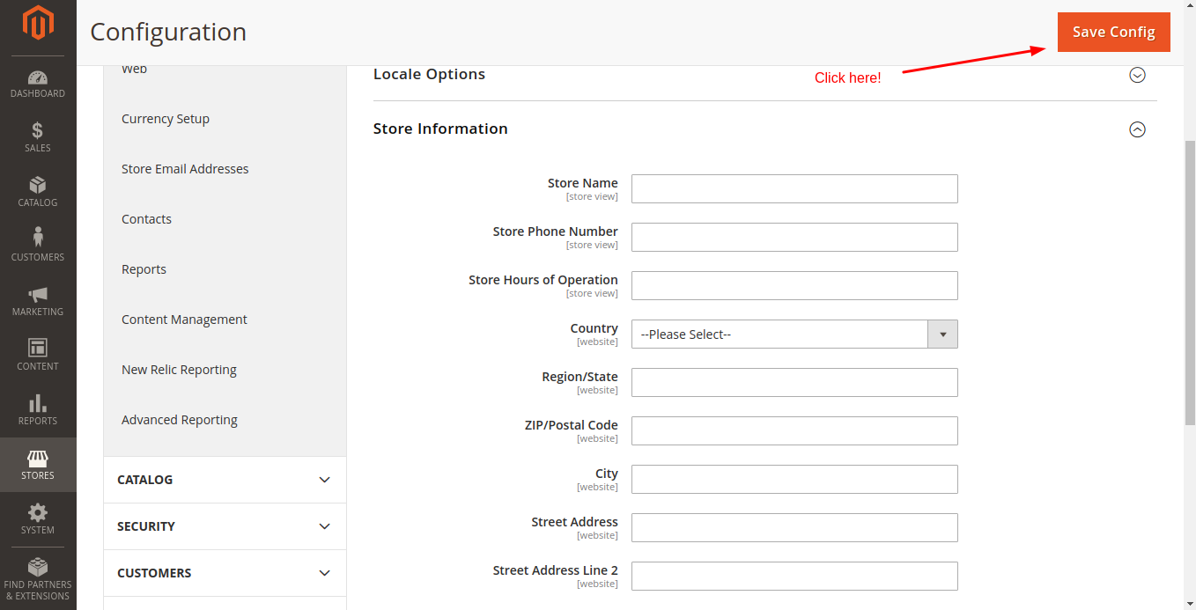Click the Save Config button
Viewport: 1196px width, 610px height.
click(x=1113, y=32)
